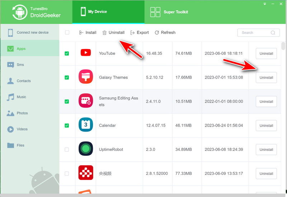Click the four-squares Super Toolkit icon
287x197 pixels.
coord(155,12)
